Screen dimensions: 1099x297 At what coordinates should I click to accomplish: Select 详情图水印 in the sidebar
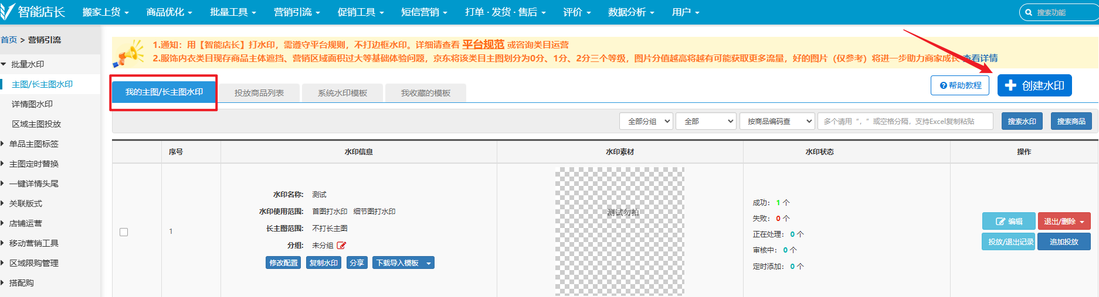coord(32,104)
